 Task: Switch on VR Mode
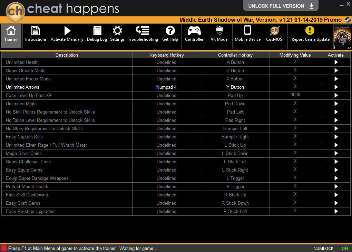(219, 34)
